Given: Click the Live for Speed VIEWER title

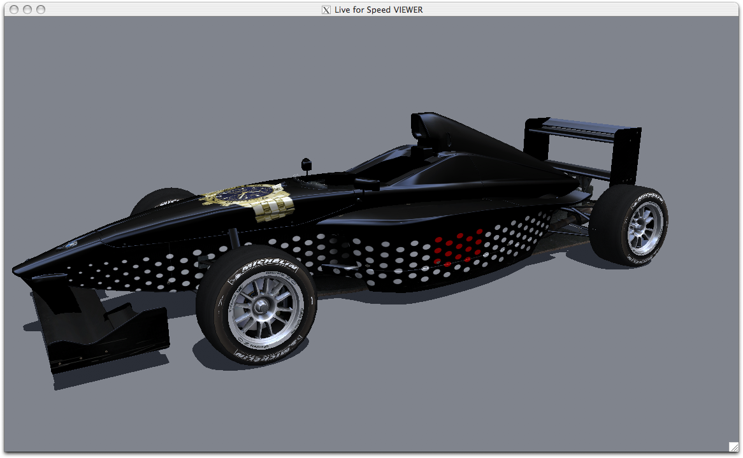Looking at the screenshot, I should coord(378,10).
